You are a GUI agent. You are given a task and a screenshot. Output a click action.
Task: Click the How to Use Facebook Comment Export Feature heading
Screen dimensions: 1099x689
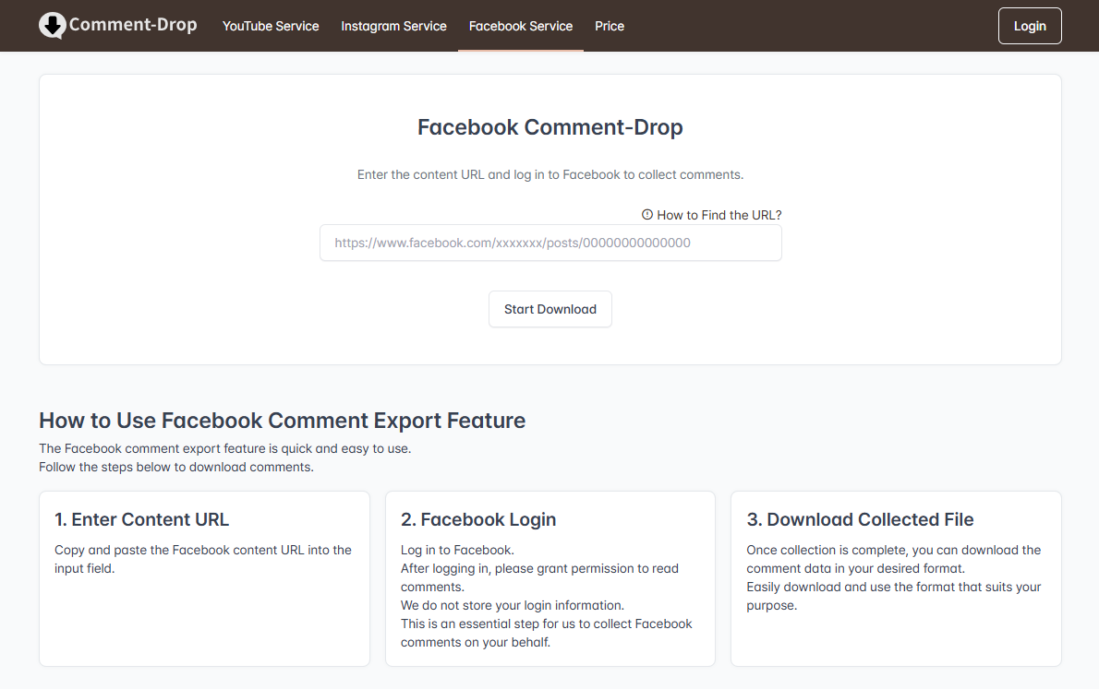click(x=283, y=420)
